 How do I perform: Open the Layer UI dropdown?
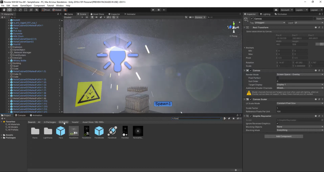click(x=309, y=23)
